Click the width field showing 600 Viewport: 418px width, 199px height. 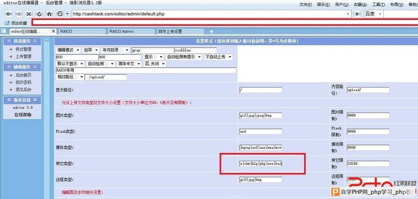pyautogui.click(x=77, y=57)
